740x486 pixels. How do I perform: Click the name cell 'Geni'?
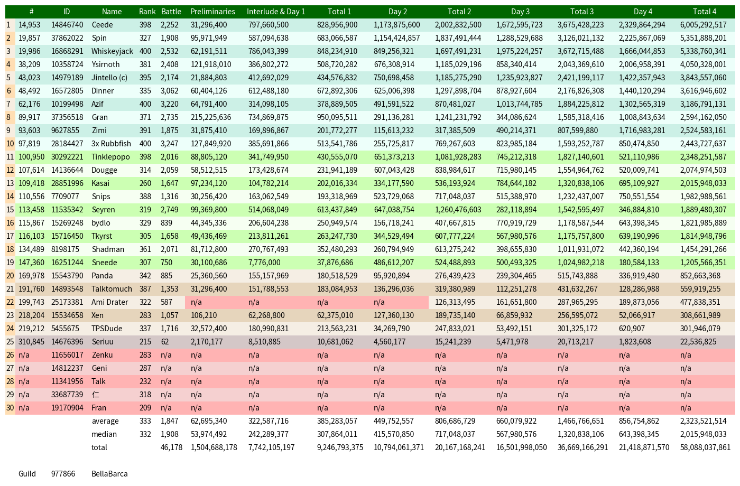99,368
